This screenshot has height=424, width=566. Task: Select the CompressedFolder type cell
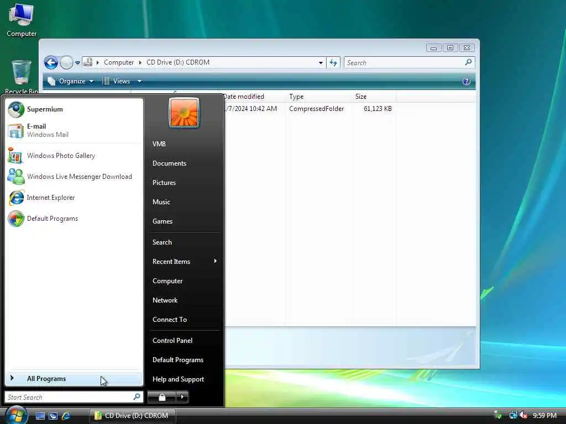coord(317,109)
